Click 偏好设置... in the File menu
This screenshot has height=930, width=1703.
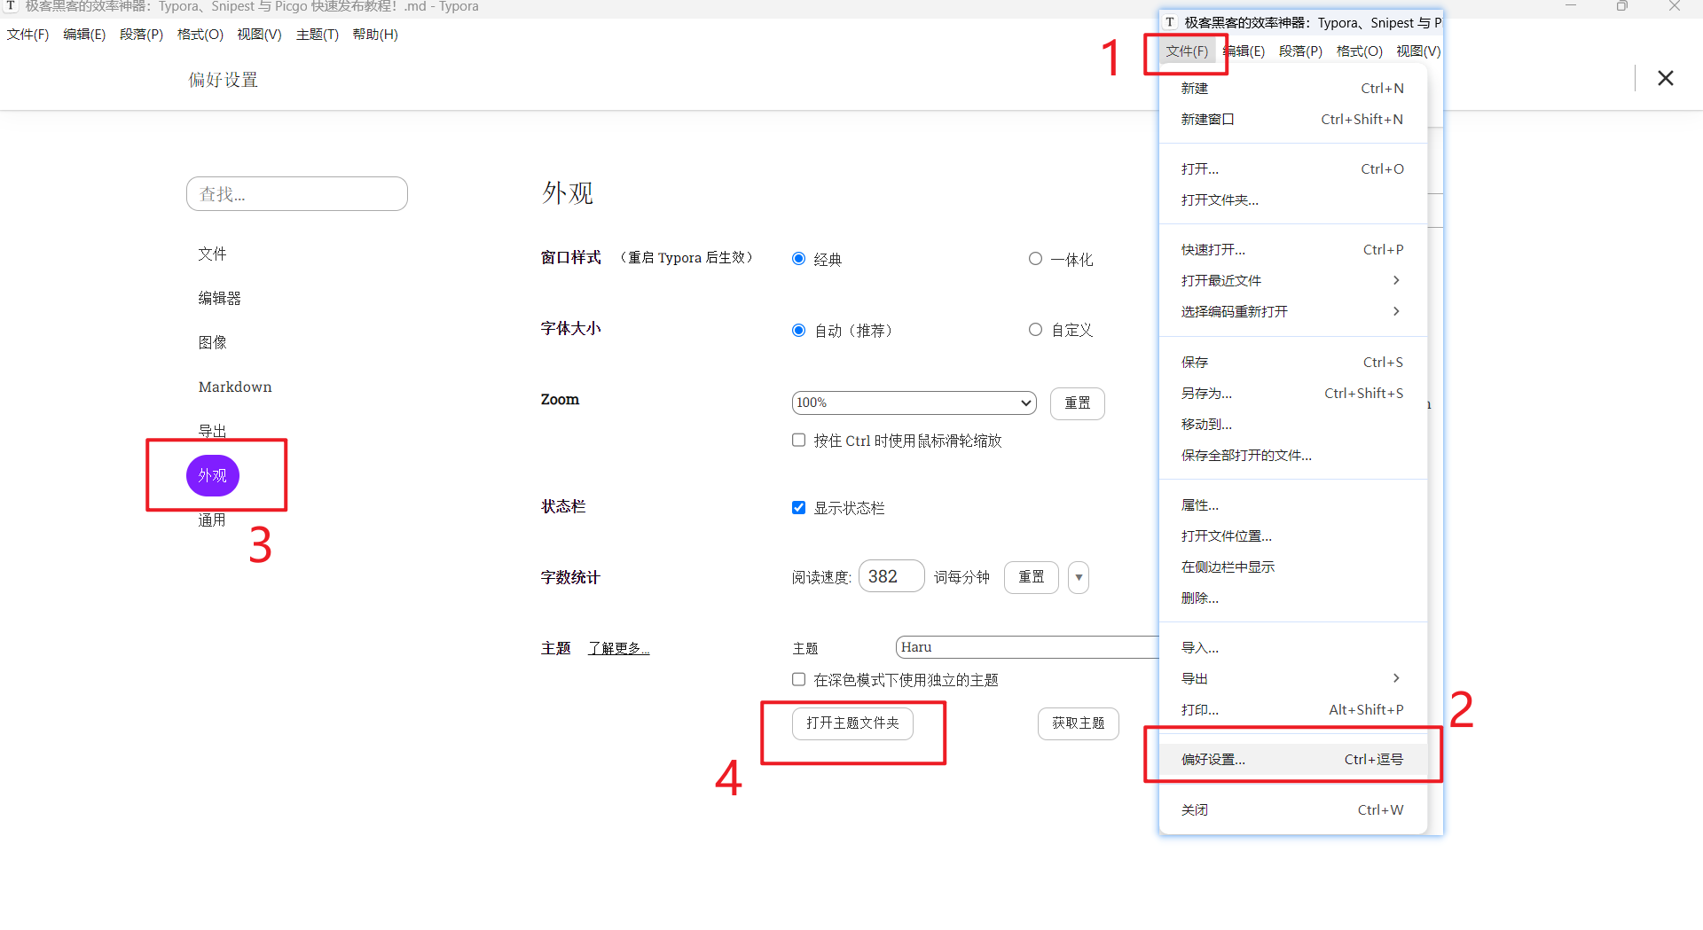click(x=1293, y=759)
